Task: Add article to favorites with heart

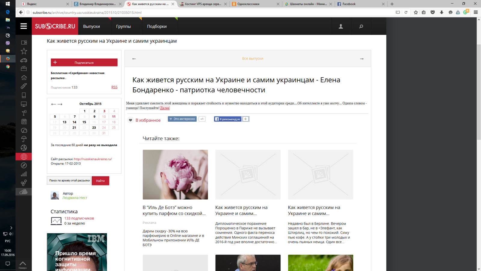Action: click(130, 120)
